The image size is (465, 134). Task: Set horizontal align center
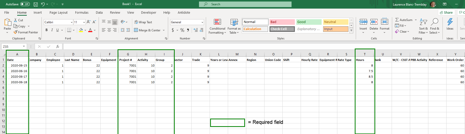click(x=109, y=30)
